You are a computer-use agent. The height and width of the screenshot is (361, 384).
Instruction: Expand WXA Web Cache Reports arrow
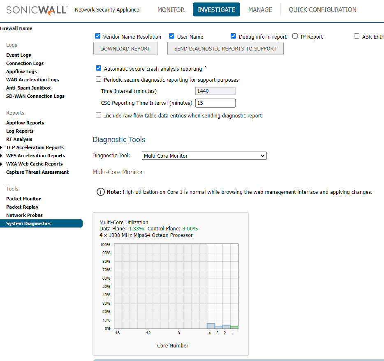[1, 164]
